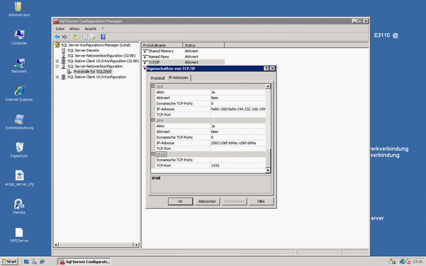Viewport: 426px width, 266px height.
Task: Select SQL Server-Dienste in the tree
Action: pos(83,50)
